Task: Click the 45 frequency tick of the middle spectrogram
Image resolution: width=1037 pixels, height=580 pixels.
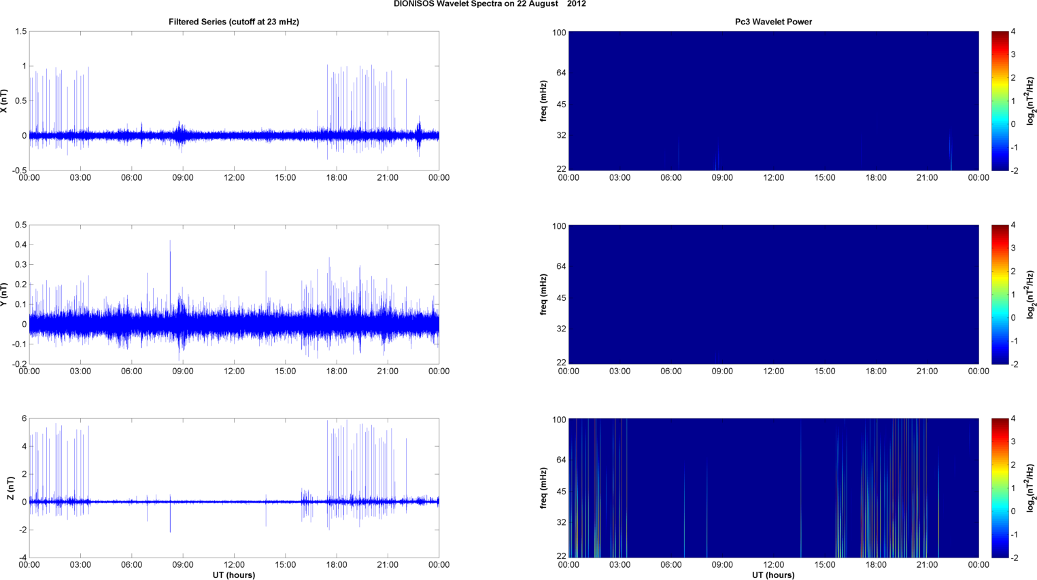Action: pos(561,298)
